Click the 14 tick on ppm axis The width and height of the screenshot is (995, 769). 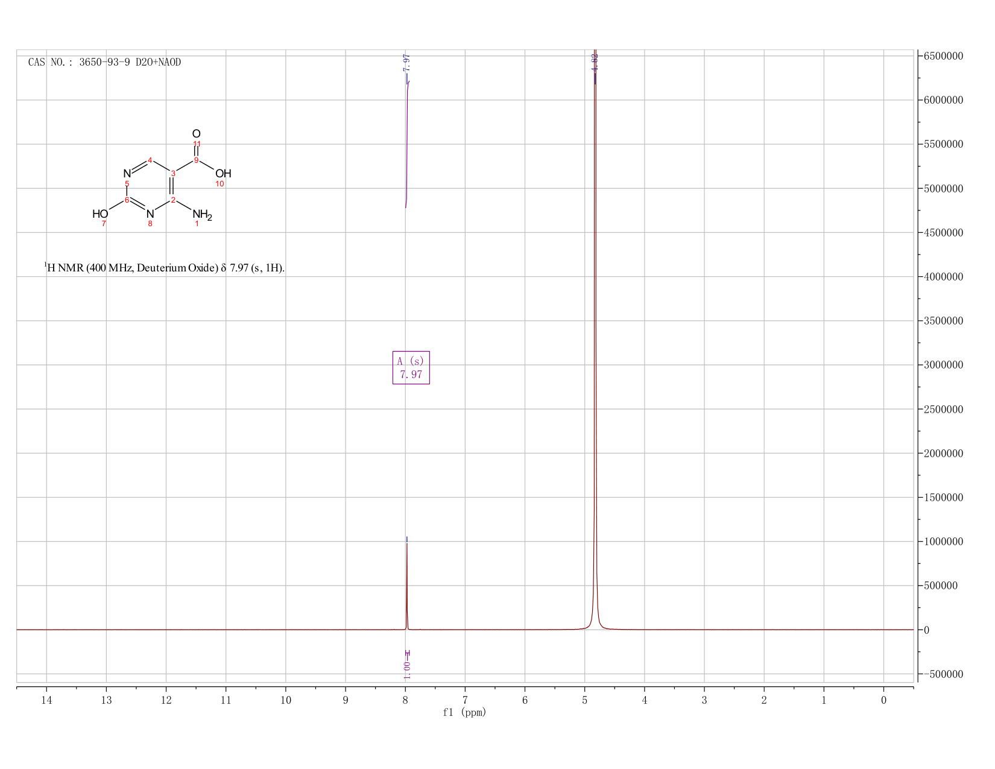[x=46, y=700]
